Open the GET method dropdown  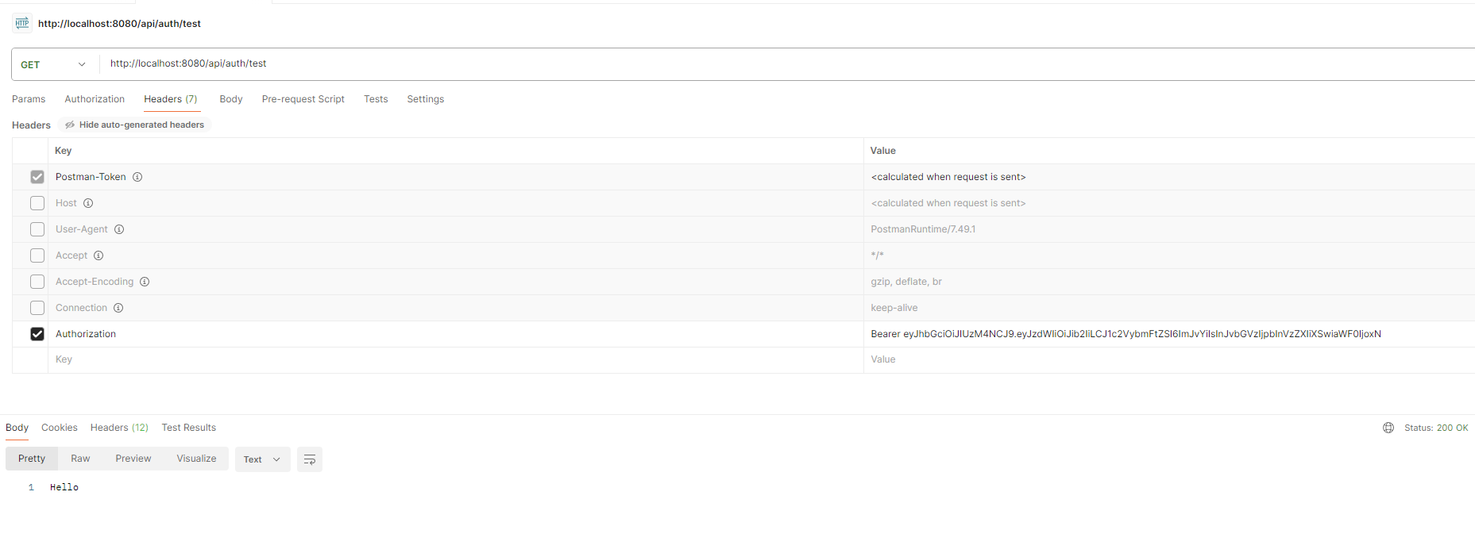coord(53,64)
